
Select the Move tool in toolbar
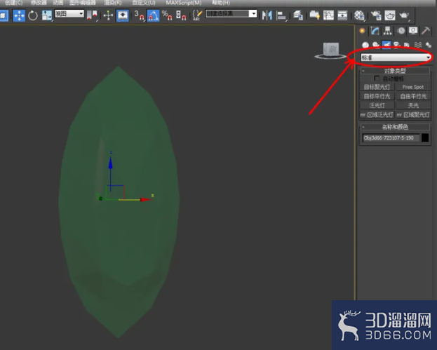click(x=19, y=15)
